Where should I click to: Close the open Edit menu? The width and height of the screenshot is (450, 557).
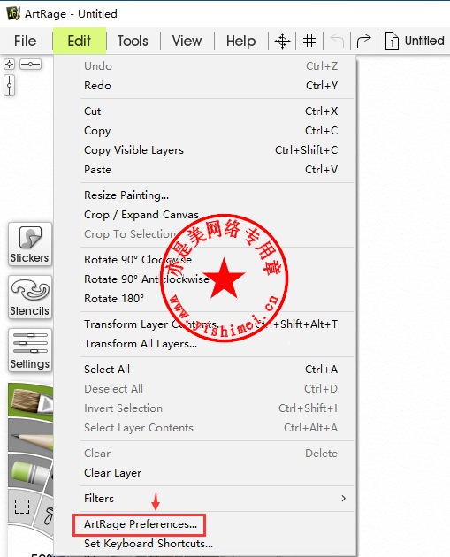[80, 41]
